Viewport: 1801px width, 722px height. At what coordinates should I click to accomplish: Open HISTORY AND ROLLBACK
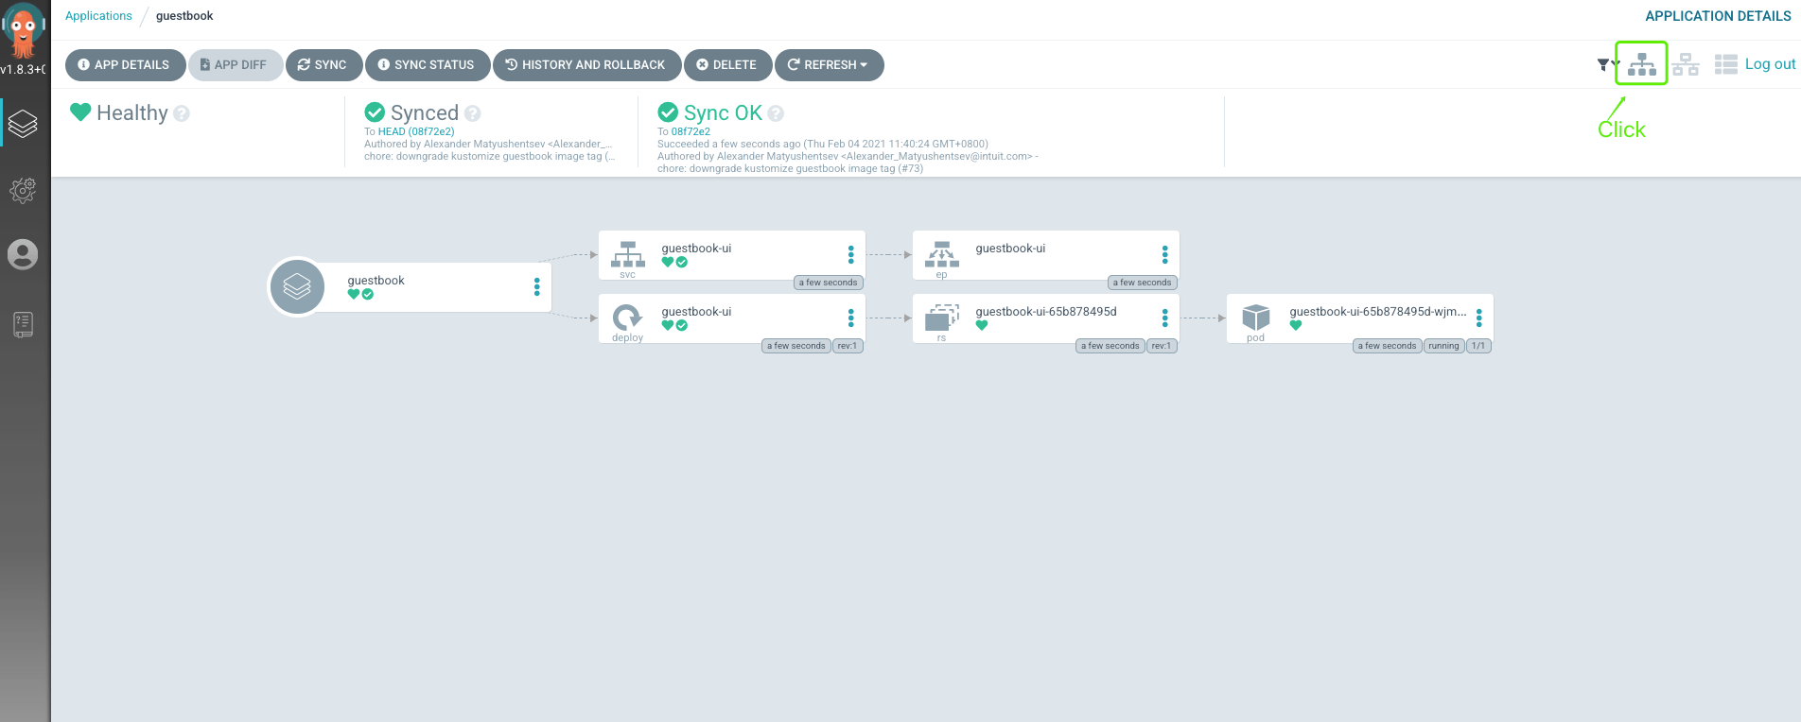tap(586, 65)
